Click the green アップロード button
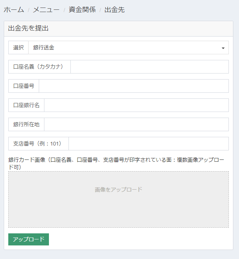The width and height of the screenshot is (239, 259). (x=29, y=239)
